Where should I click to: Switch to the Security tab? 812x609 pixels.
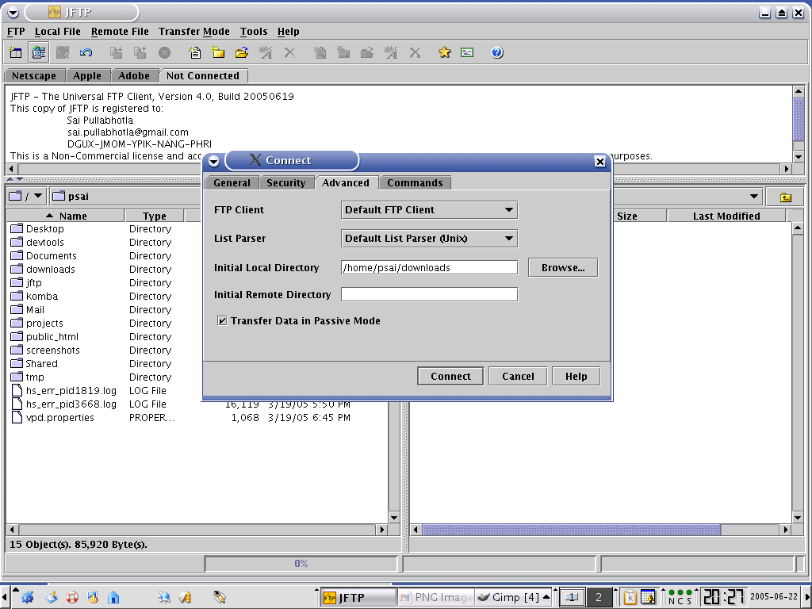285,183
